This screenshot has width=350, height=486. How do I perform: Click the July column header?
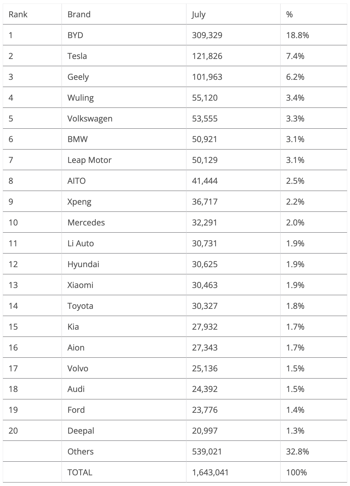click(x=198, y=14)
